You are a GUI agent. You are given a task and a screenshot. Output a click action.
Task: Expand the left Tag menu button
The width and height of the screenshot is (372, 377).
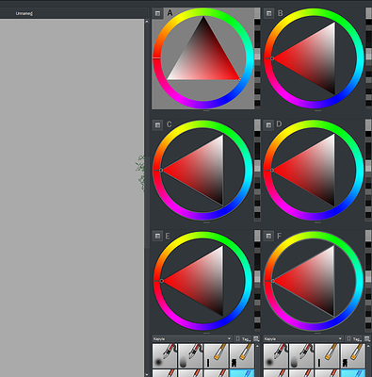(243, 338)
